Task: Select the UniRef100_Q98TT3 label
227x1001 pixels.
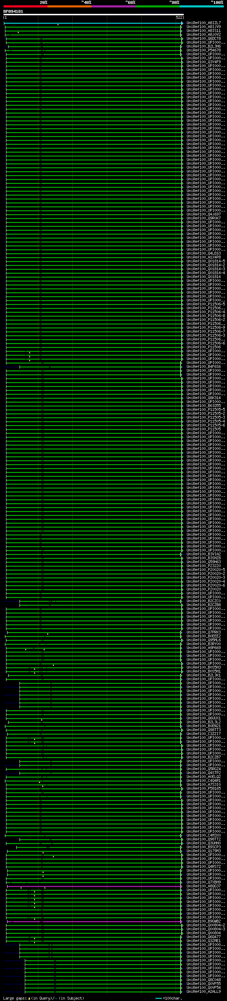Action: coord(203,730)
